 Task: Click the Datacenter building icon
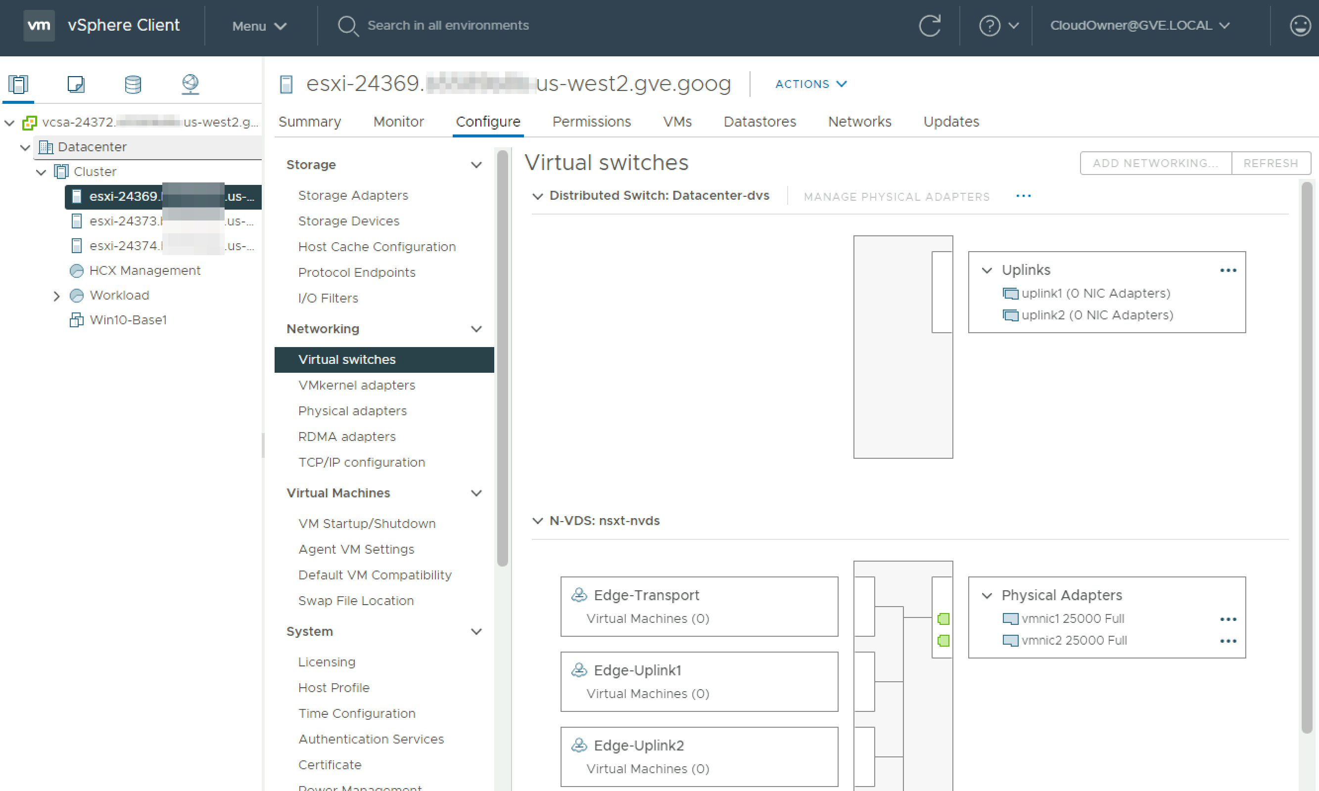coord(46,147)
